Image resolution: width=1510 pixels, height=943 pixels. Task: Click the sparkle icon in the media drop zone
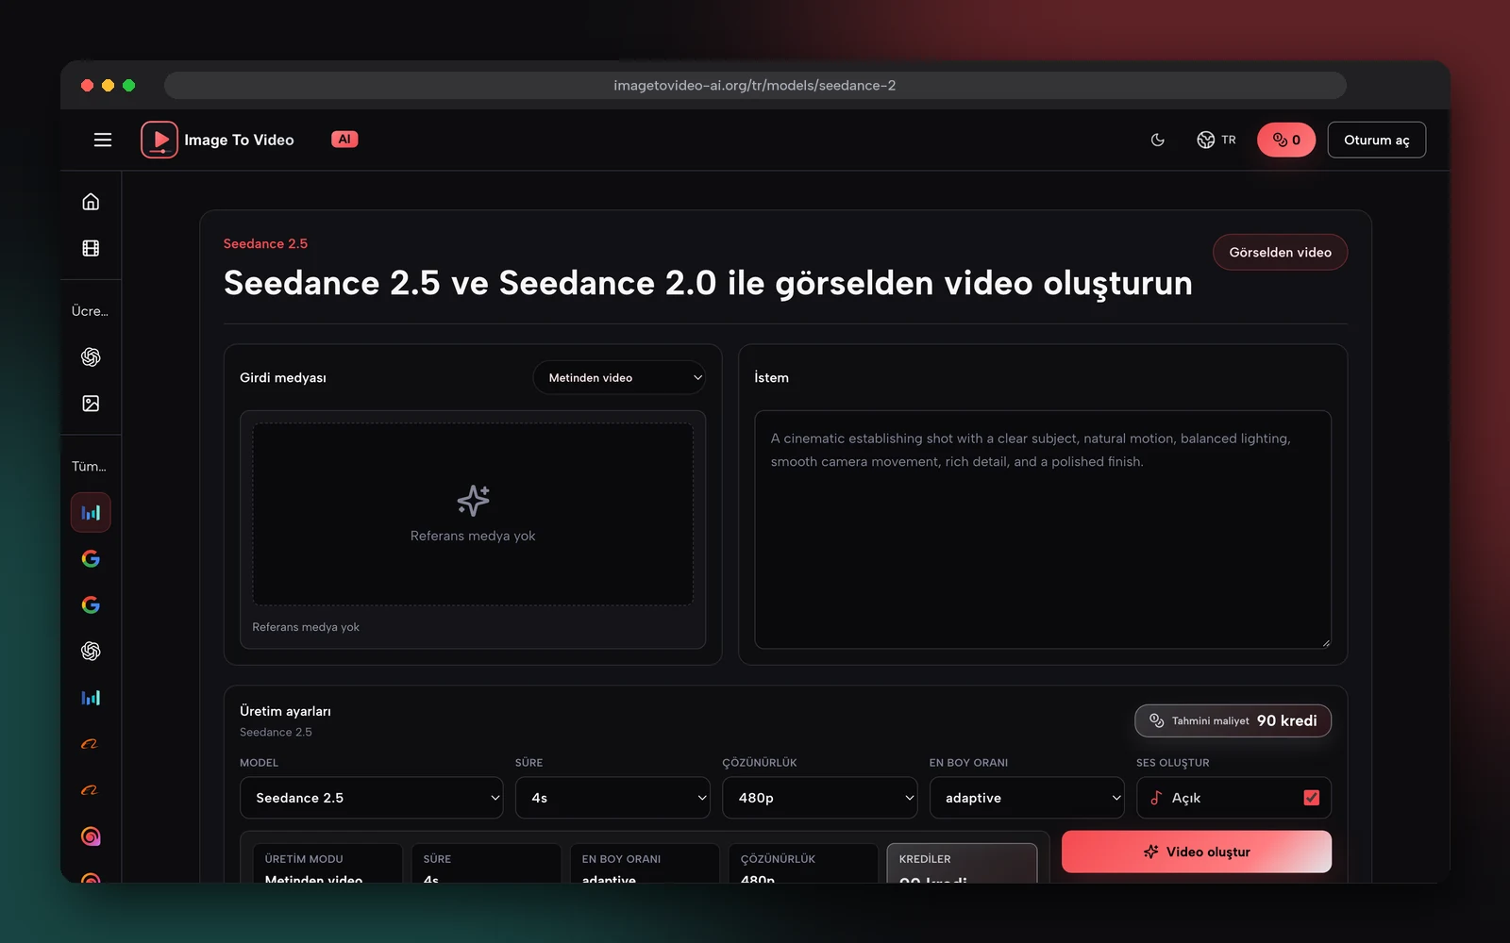tap(473, 500)
